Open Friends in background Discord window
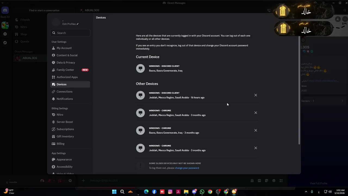Image resolution: width=348 pixels, height=196 pixels. tap(25, 20)
